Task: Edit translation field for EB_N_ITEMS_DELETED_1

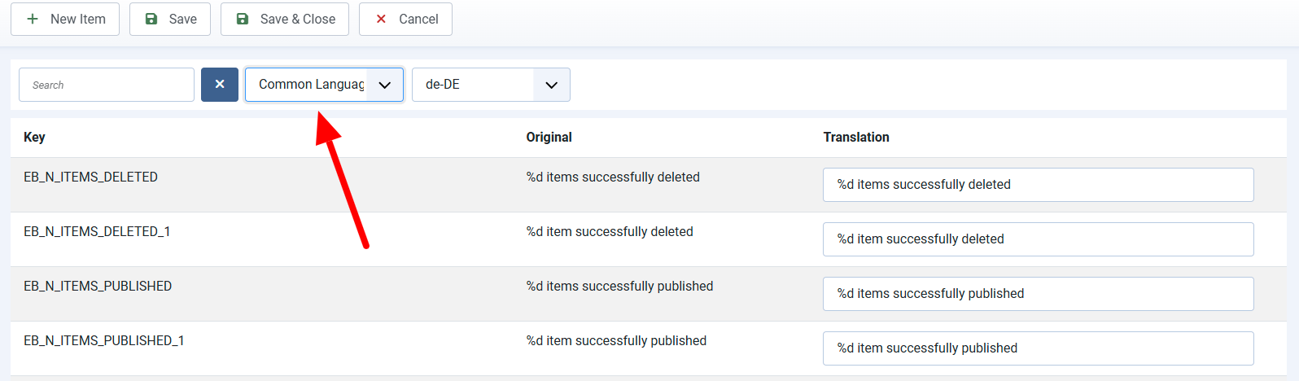Action: pos(1039,239)
